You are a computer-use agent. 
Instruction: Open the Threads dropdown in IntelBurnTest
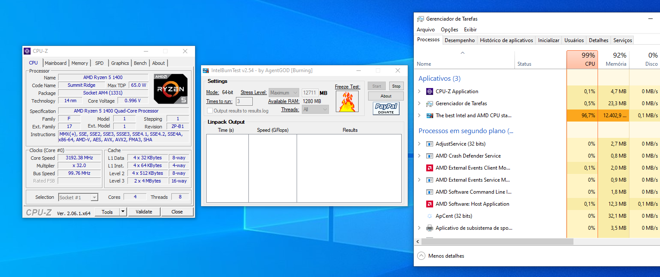point(316,110)
